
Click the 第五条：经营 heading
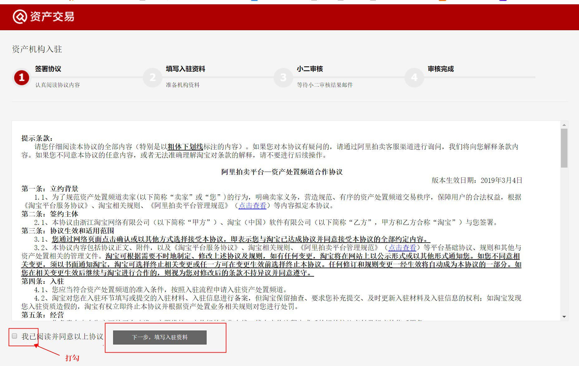coord(43,315)
